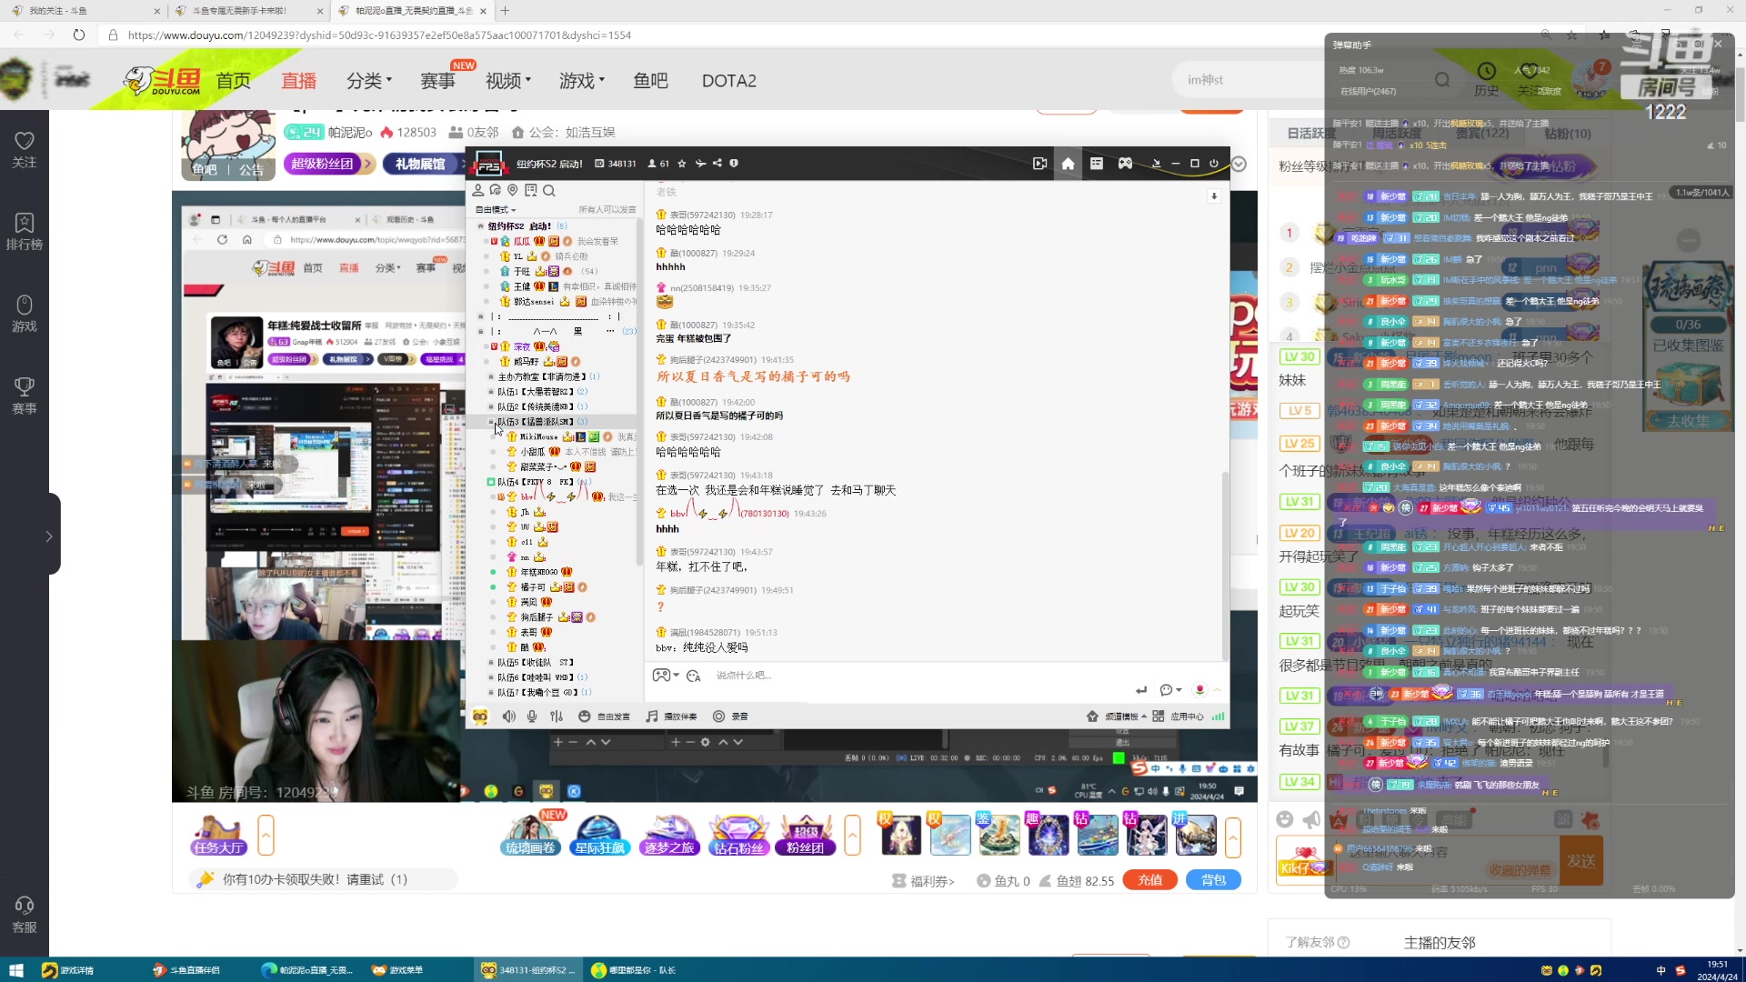Toggle the YY microphone icon
The height and width of the screenshot is (982, 1746).
coord(532,716)
